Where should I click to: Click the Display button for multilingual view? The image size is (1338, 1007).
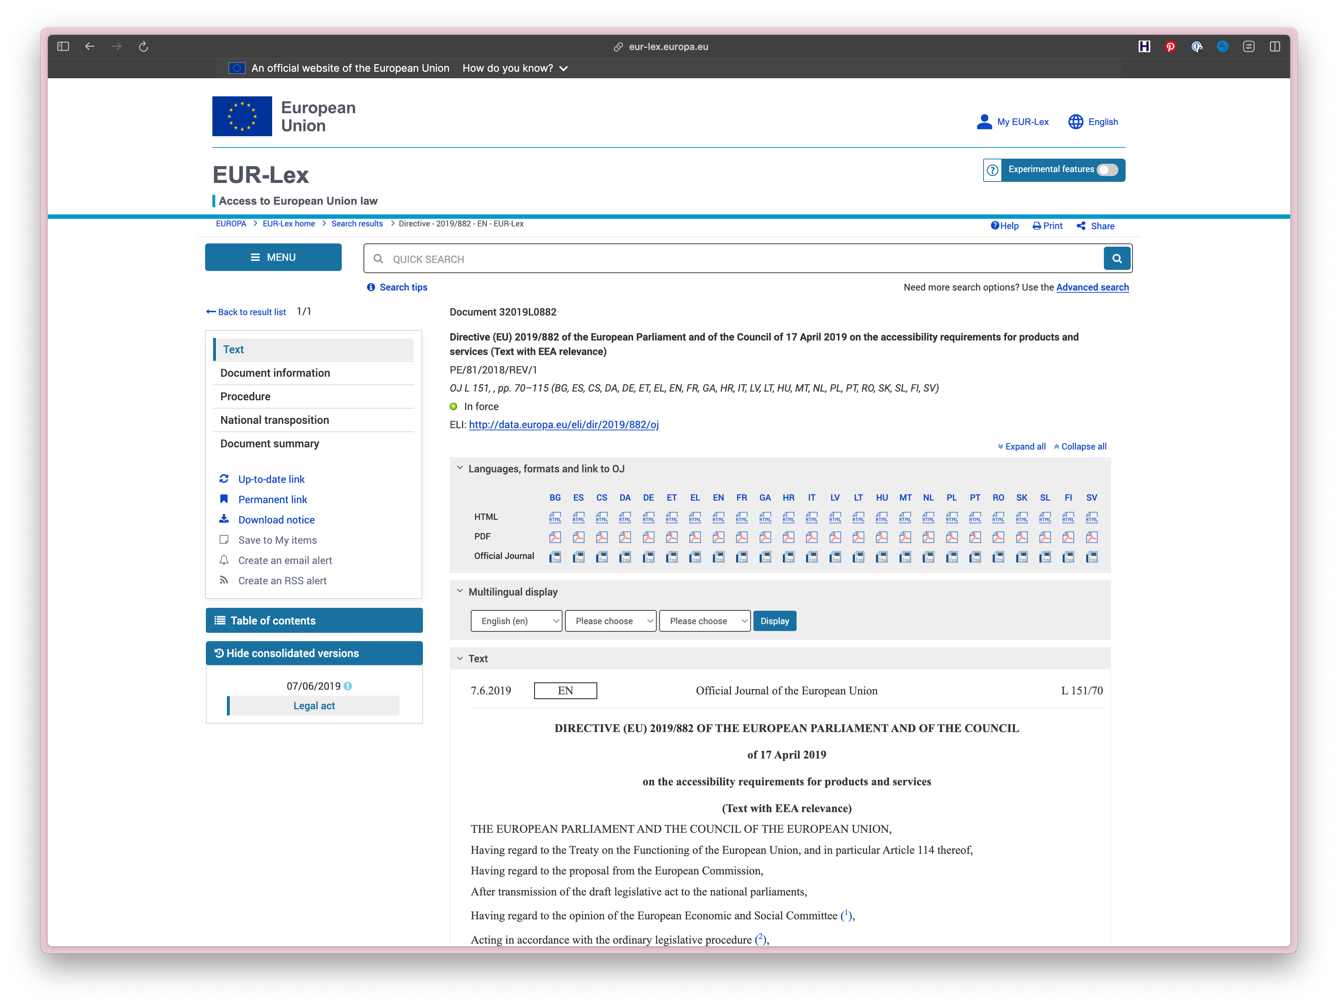click(775, 621)
